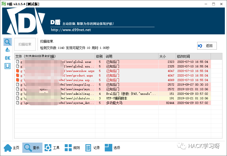
Task: Minimize the D盾 window
Action: pos(206,4)
